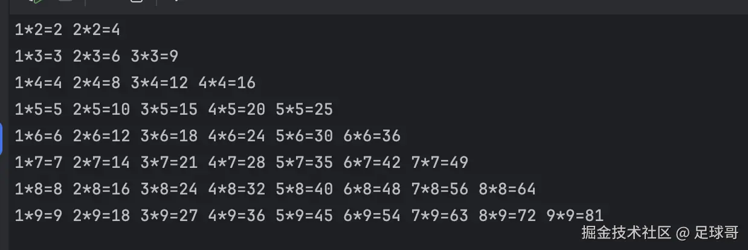Click the green rerun icon in console toolbar
This screenshot has width=748, height=250.
pos(36,2)
